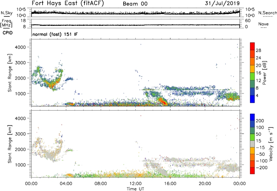This screenshot has width=277, height=191.
Task: Click the Nave scale value '60'
Action: tap(248, 21)
